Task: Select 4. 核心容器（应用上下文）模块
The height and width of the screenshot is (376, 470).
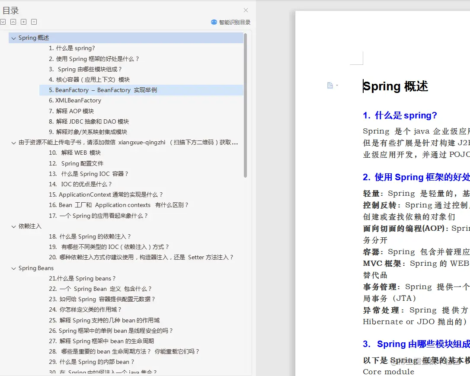Action: [x=90, y=80]
